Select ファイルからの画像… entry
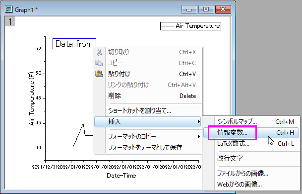The width and height of the screenshot is (302, 194). point(251,173)
